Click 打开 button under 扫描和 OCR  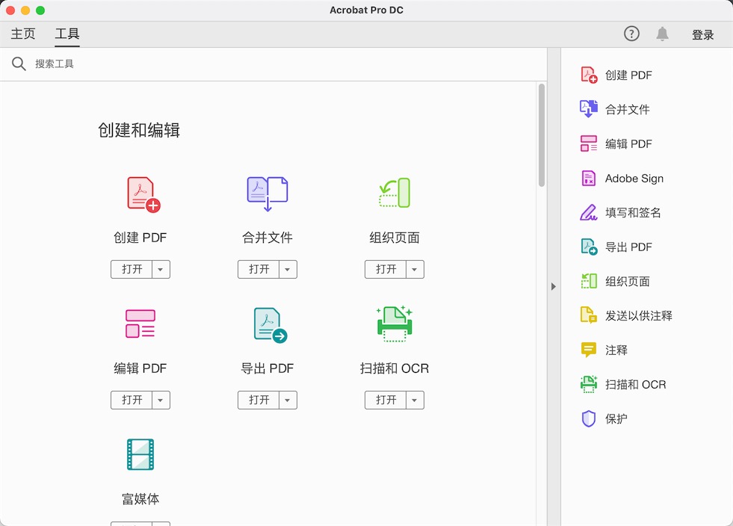tap(386, 400)
